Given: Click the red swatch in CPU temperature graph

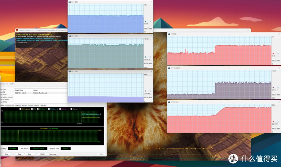Looking at the screenshot, I should pos(273,54).
